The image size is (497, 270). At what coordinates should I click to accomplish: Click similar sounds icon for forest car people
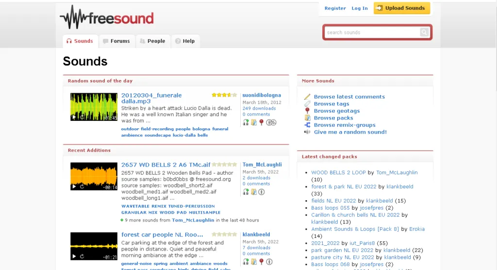[246, 262]
